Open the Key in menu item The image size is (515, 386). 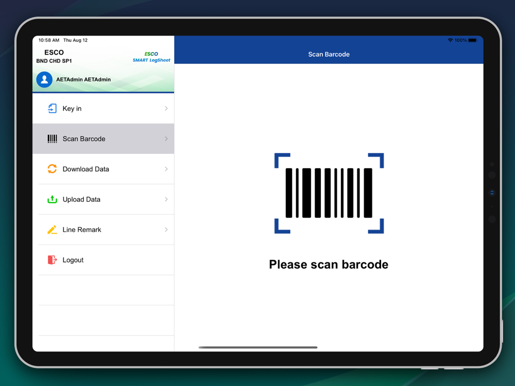[x=104, y=108]
